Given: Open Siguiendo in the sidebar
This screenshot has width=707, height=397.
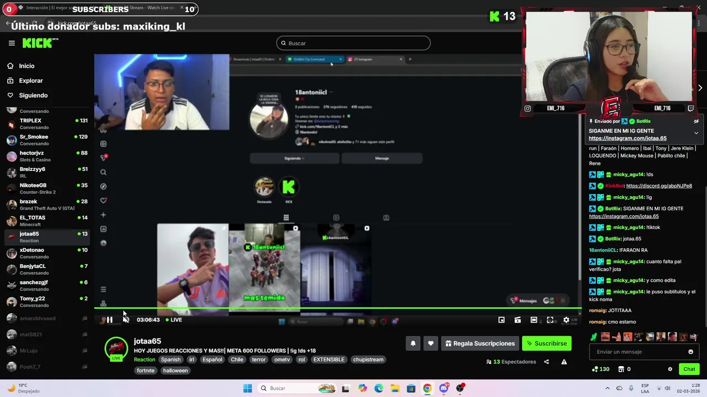Looking at the screenshot, I should click(x=33, y=95).
